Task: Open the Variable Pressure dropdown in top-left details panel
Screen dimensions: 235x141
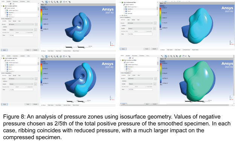Action: (21, 30)
